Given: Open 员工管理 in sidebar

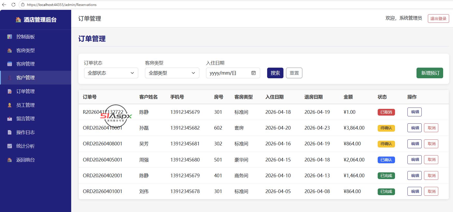Looking at the screenshot, I should [36, 105].
